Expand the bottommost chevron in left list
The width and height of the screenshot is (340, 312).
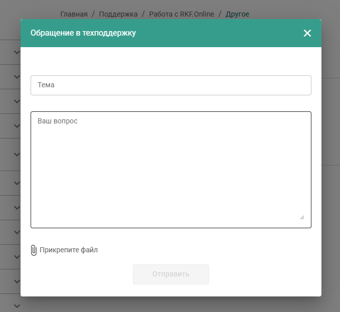point(17,305)
